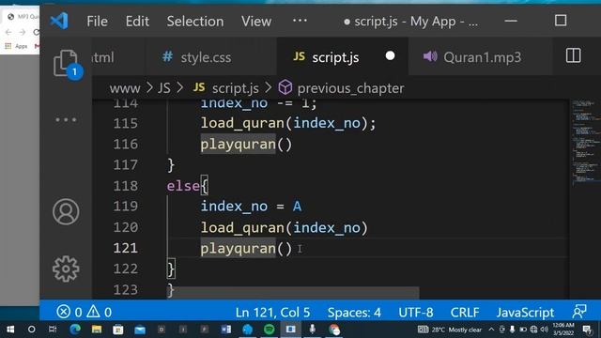Open Apps shortcut in browser bookmarks bar
601x338 pixels.
pyautogui.click(x=16, y=46)
